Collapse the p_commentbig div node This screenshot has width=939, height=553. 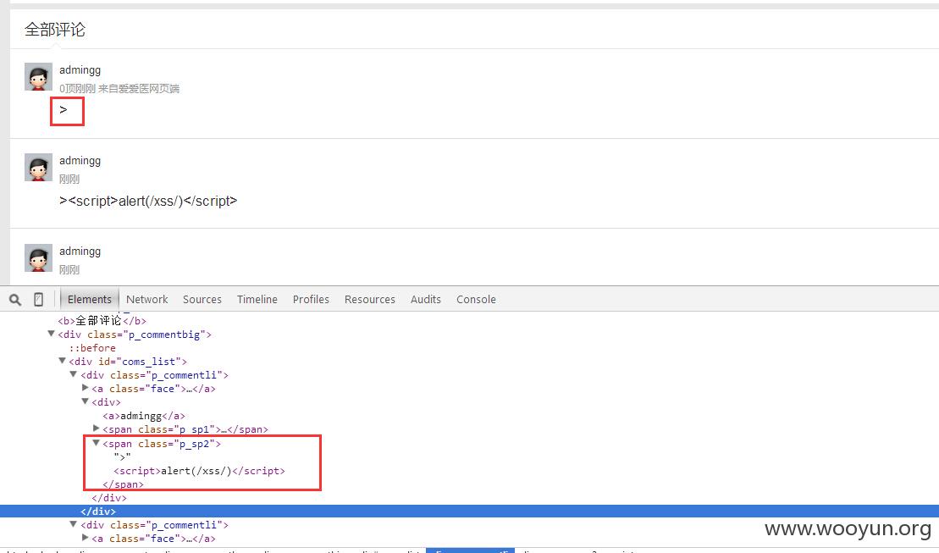pos(52,334)
